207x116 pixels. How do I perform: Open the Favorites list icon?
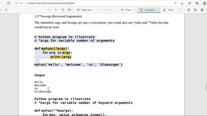point(190,3)
